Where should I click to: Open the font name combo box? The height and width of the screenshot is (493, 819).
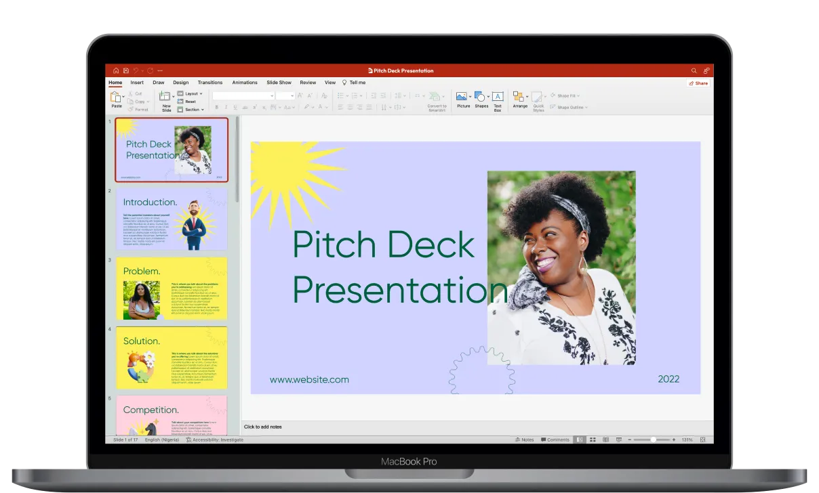[243, 96]
